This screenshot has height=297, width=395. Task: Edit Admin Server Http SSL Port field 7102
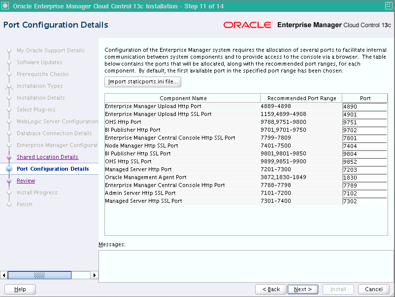(365, 193)
